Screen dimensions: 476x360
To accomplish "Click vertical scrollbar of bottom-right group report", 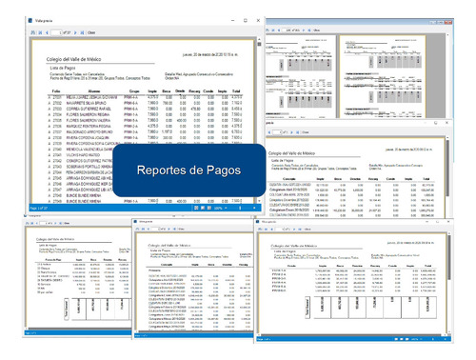I will pos(449,258).
